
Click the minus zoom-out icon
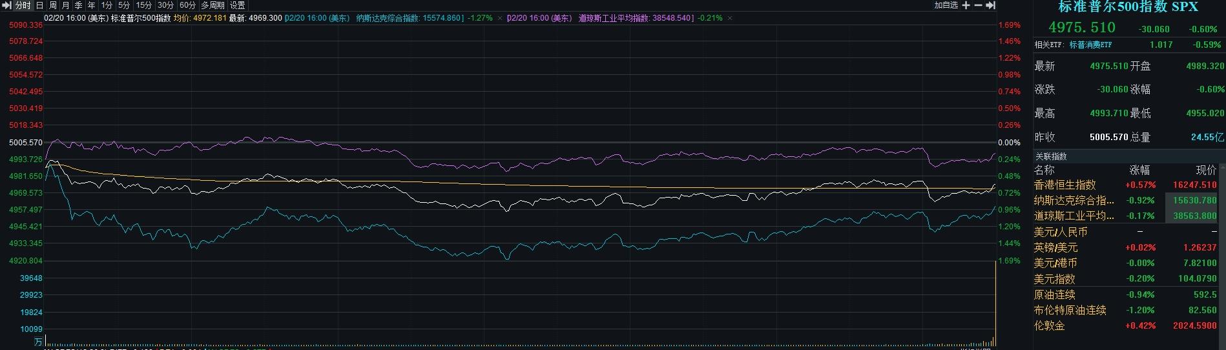tap(979, 5)
